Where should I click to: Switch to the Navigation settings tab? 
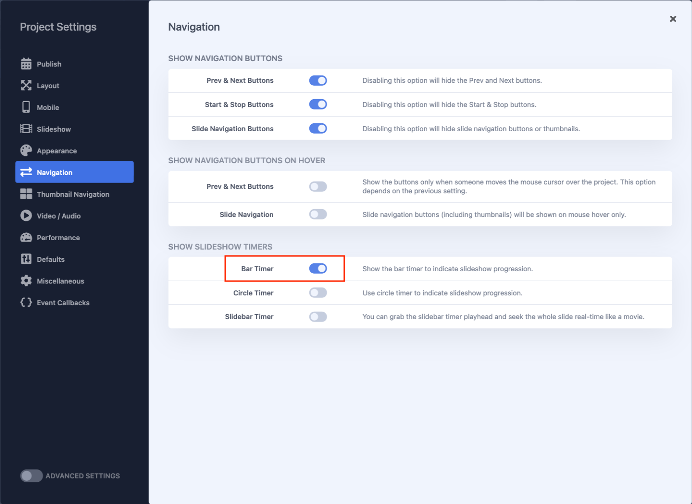[x=74, y=173]
